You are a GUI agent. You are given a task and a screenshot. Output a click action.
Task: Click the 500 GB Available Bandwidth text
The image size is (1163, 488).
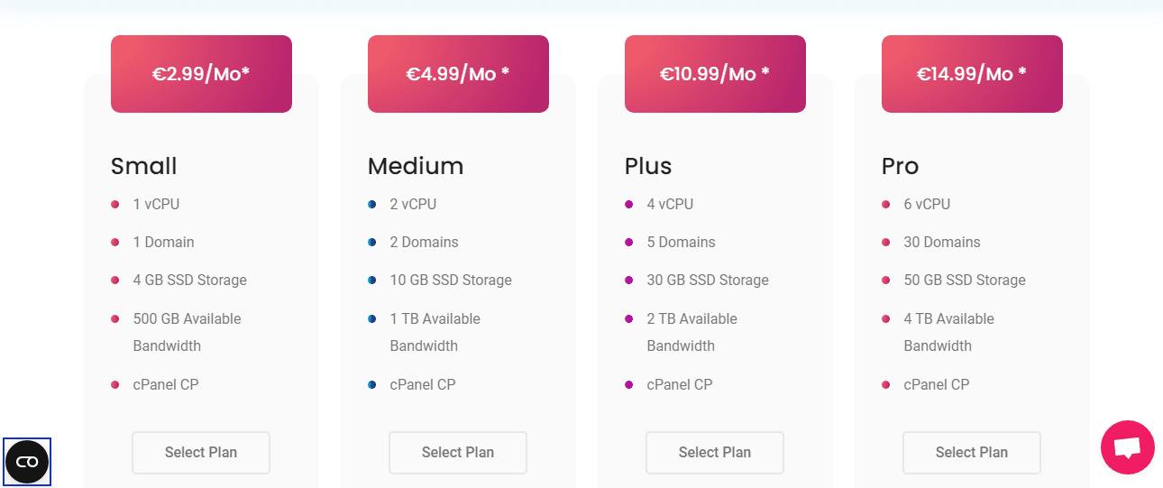point(188,332)
